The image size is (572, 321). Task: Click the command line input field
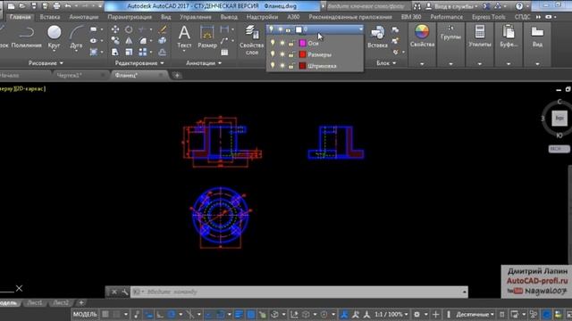[299, 292]
